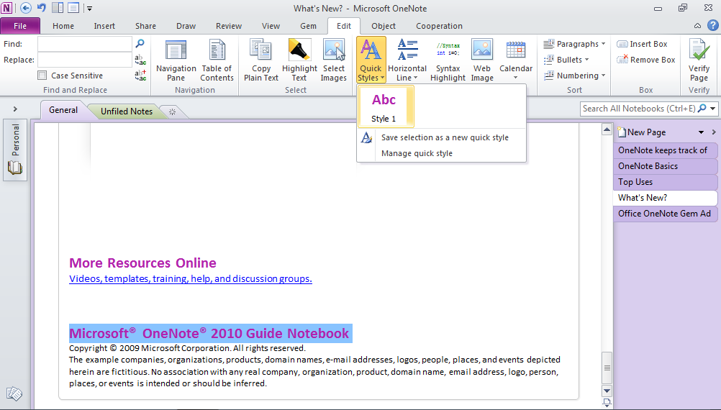Choose the Select Images tool

coord(333,61)
